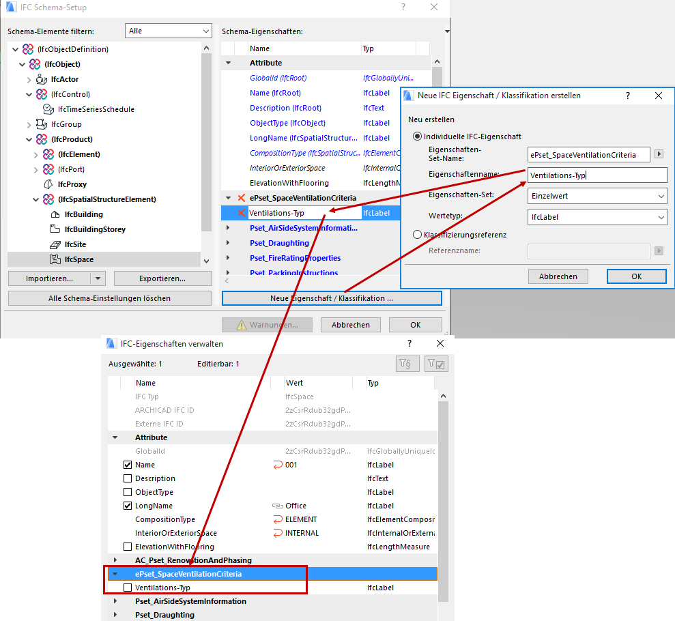Click the arrow button next to Eigenschaften-Set-Name field
Image resolution: width=675 pixels, height=621 pixels.
(x=659, y=154)
